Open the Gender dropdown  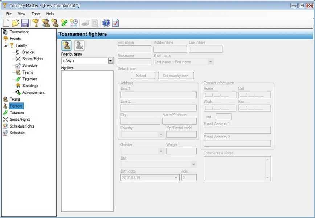tap(161, 151)
